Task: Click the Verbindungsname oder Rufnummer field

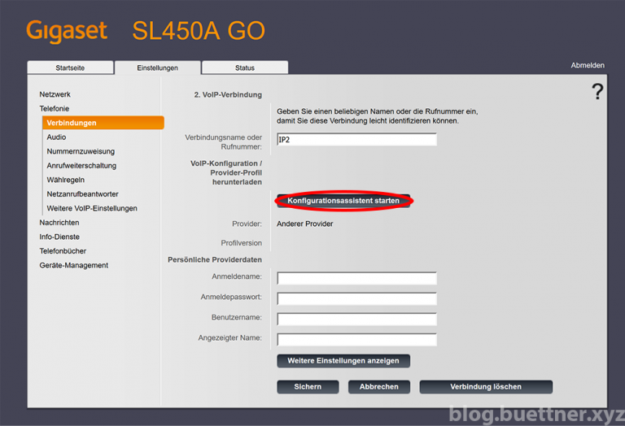Action: (356, 139)
